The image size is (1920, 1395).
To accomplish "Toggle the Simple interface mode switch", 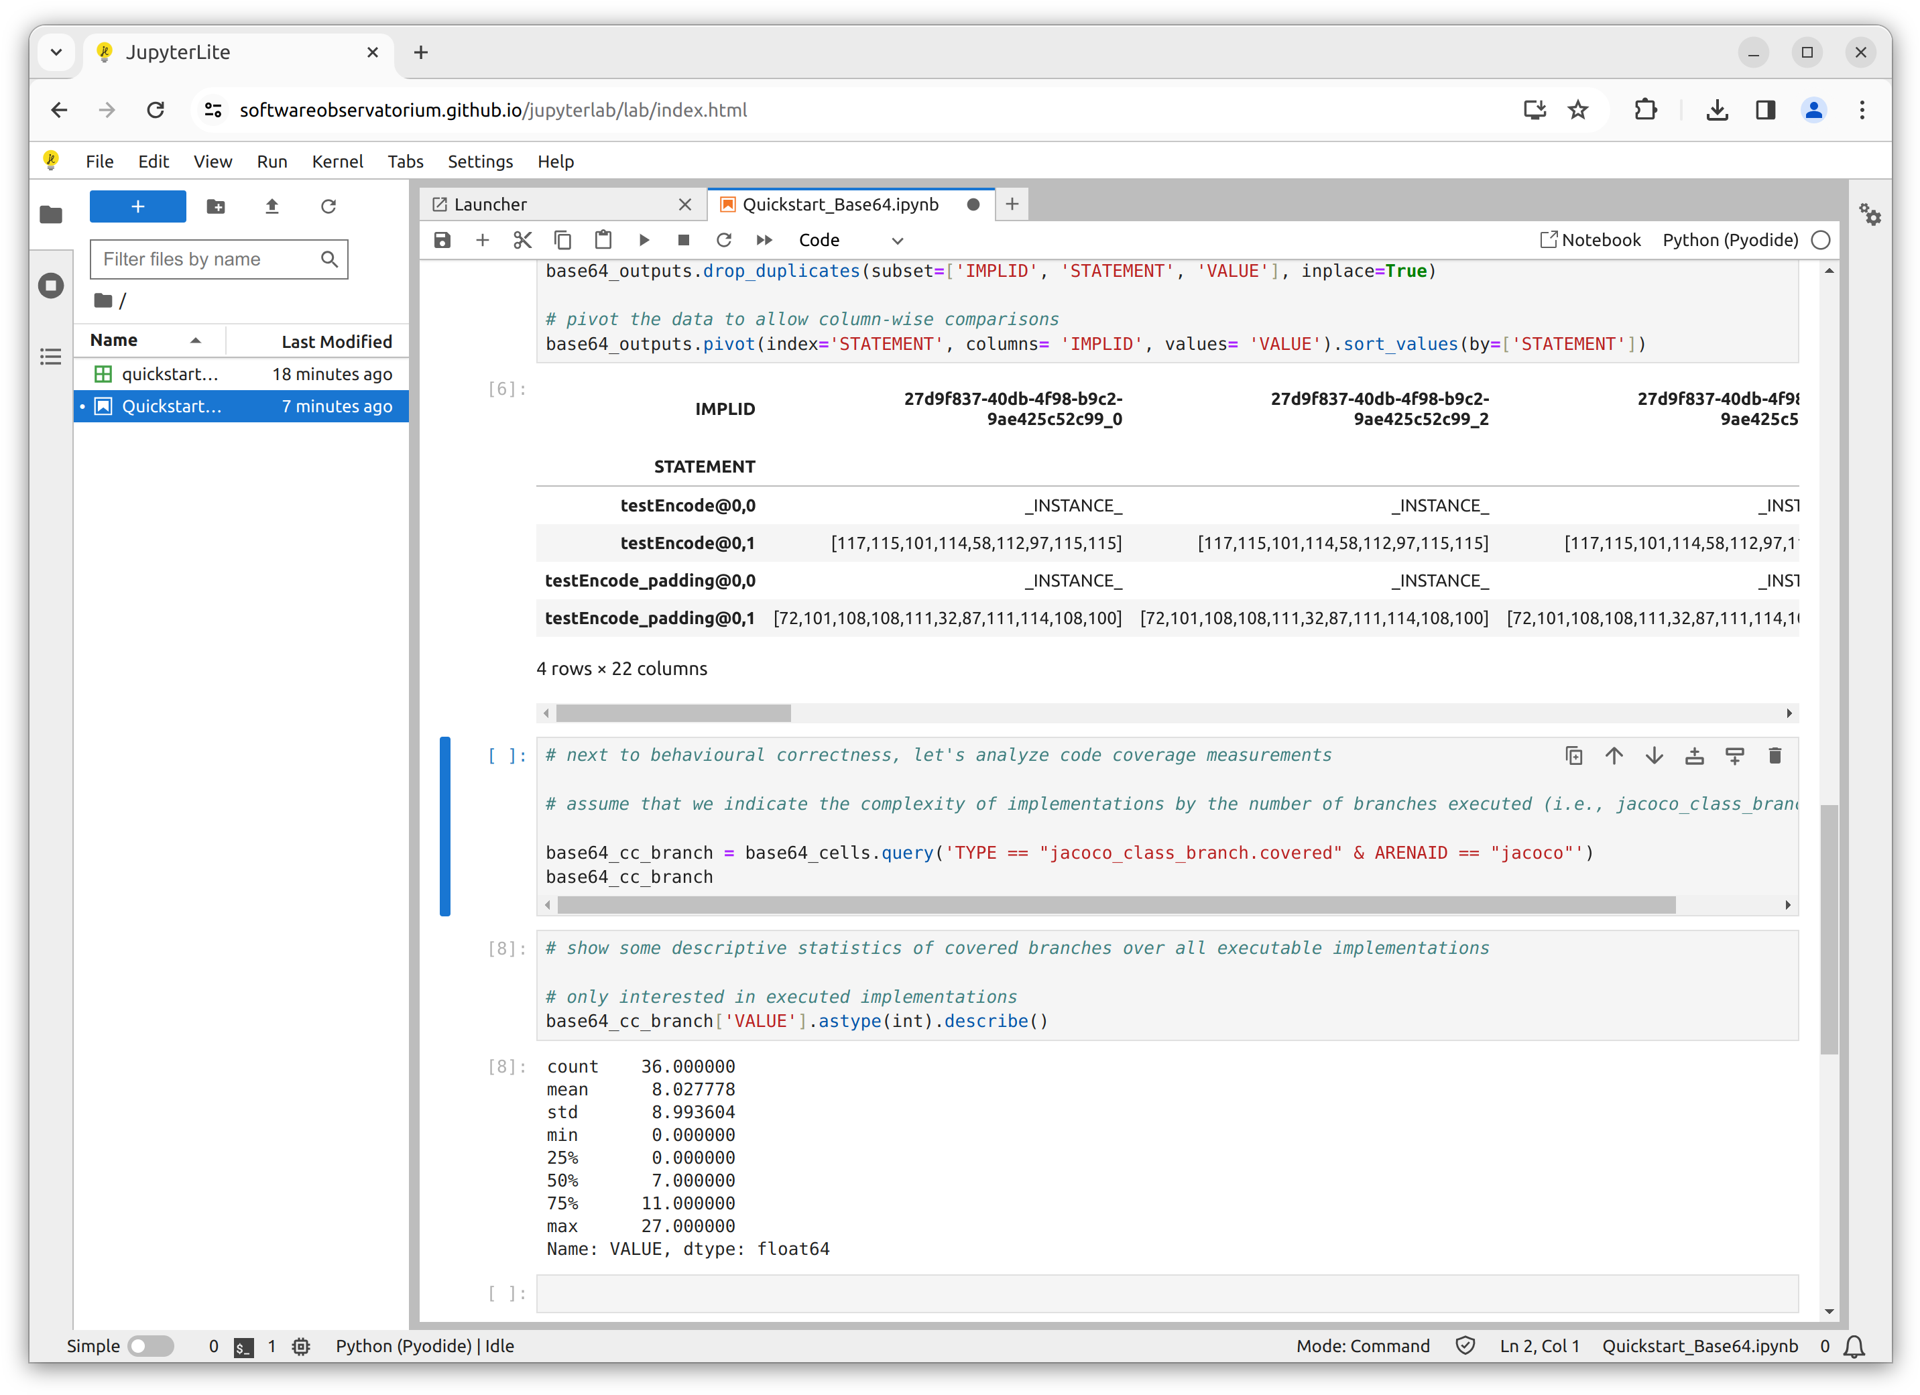I will pos(151,1346).
